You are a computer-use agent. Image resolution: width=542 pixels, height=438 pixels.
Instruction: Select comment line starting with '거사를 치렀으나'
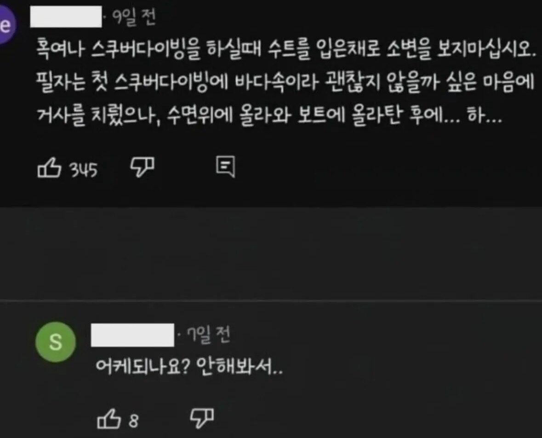[x=269, y=115]
